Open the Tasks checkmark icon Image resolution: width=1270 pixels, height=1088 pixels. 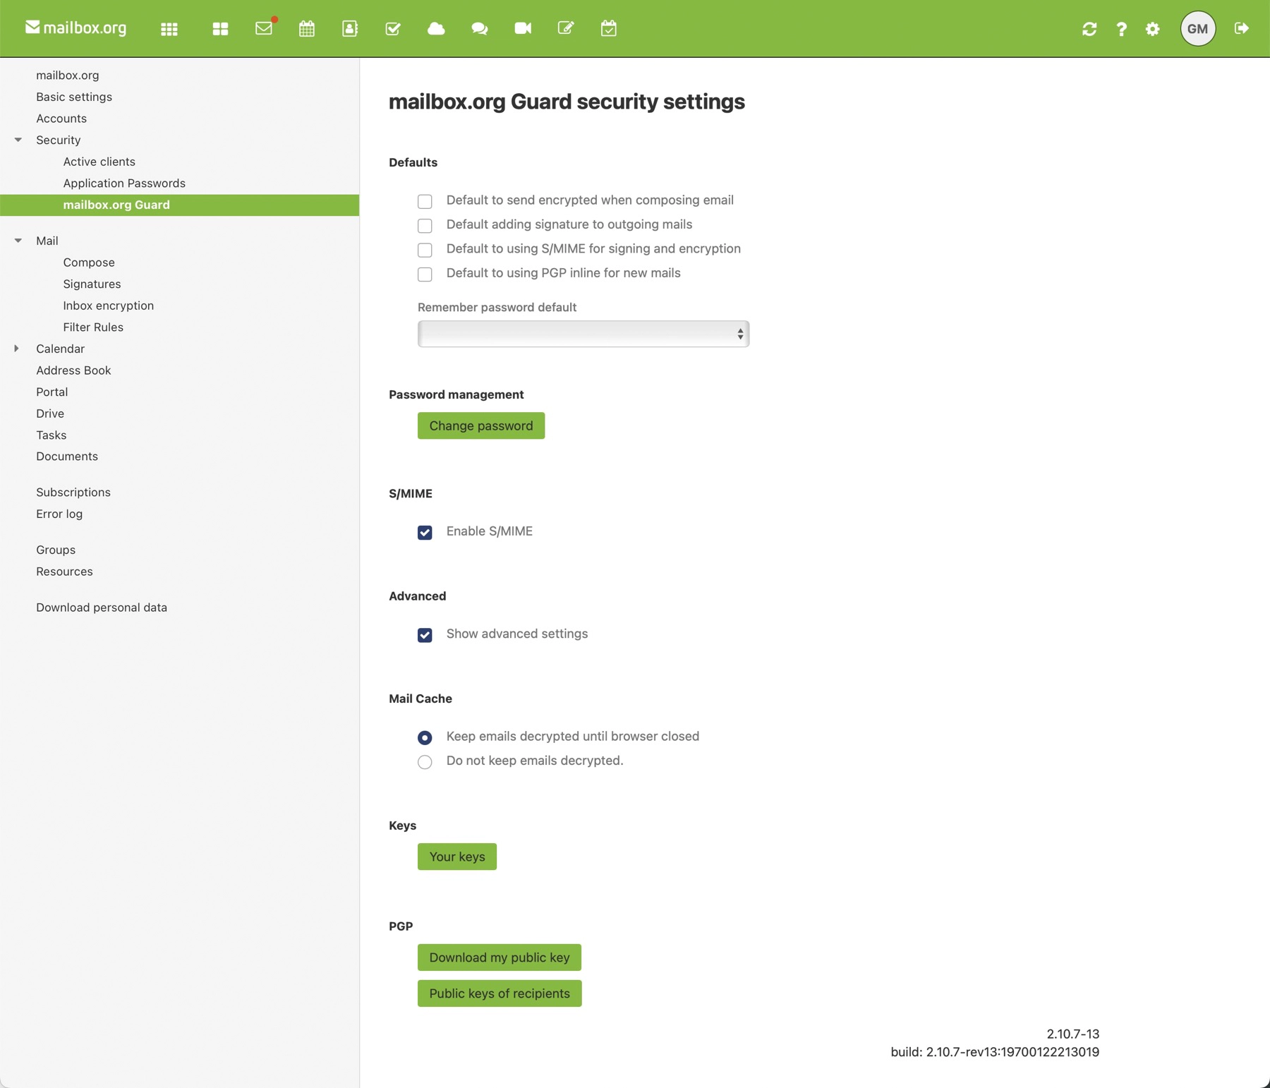coord(393,29)
